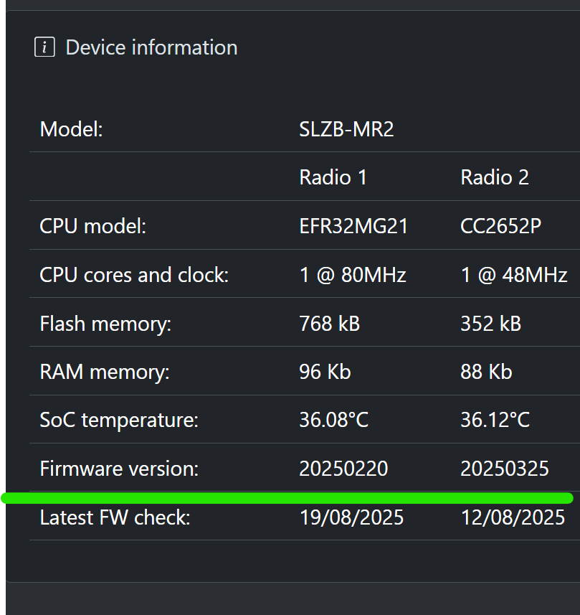Click the 36.08°C temperature reading
580x615 pixels.
pyautogui.click(x=334, y=420)
